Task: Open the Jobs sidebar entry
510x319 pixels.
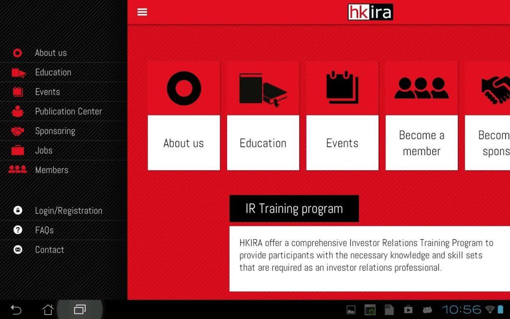Action: point(43,150)
